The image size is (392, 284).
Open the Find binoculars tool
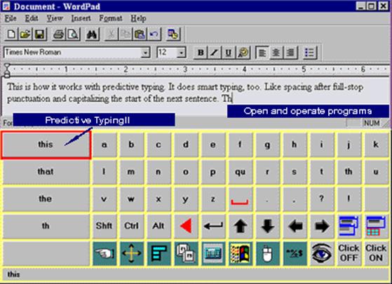(x=92, y=34)
